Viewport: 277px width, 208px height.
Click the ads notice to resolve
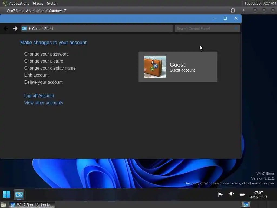click(229, 183)
